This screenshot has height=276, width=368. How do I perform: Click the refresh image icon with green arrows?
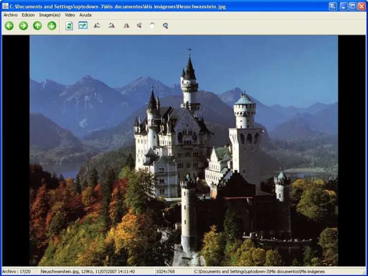(x=69, y=26)
